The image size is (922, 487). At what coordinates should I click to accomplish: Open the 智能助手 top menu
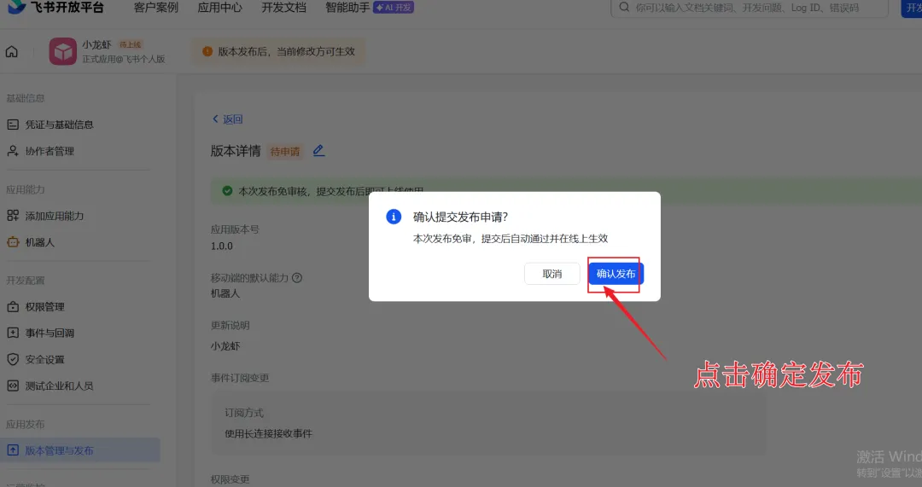point(347,8)
